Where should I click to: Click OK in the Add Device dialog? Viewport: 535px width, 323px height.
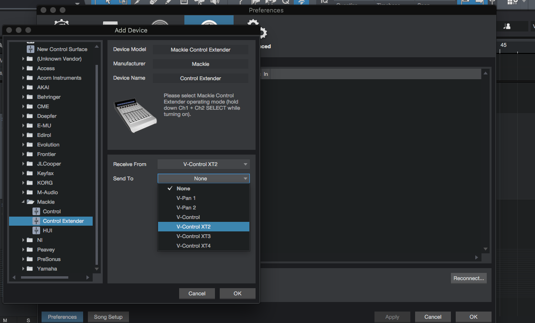click(x=237, y=293)
